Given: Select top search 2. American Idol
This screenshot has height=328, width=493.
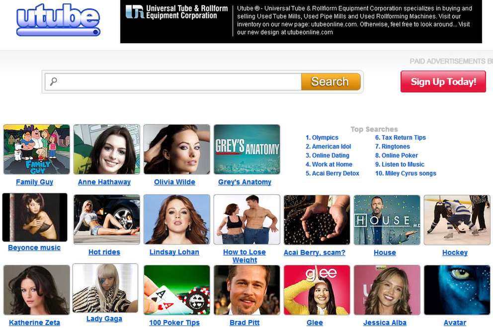Looking at the screenshot, I should 328,147.
